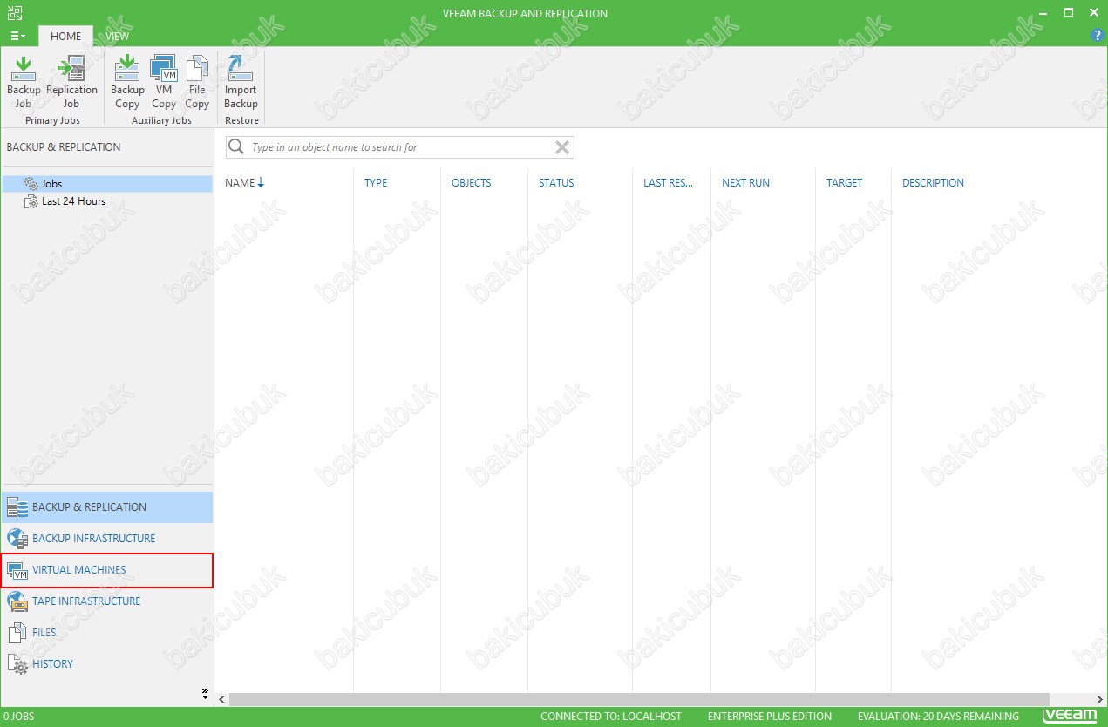
Task: Click the Jobs gear icon
Action: 31,184
